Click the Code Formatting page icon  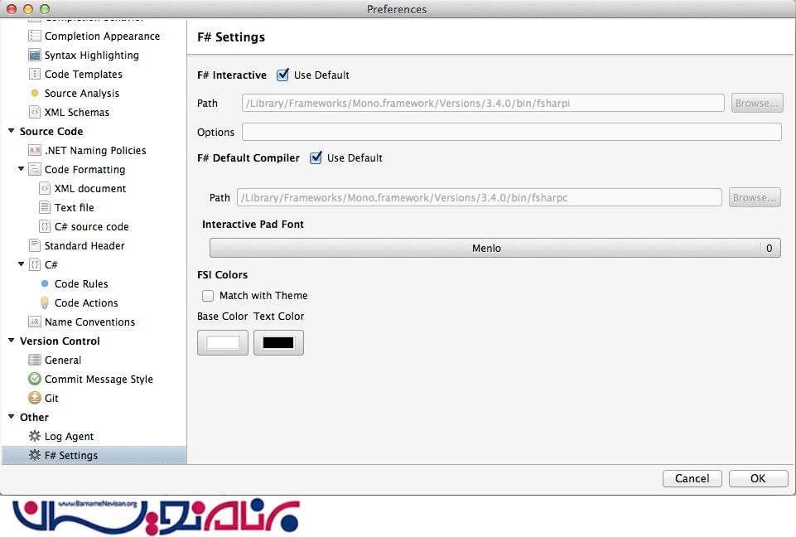[x=35, y=169]
